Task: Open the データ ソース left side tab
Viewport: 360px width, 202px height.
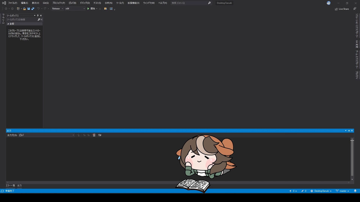Action: point(3,19)
